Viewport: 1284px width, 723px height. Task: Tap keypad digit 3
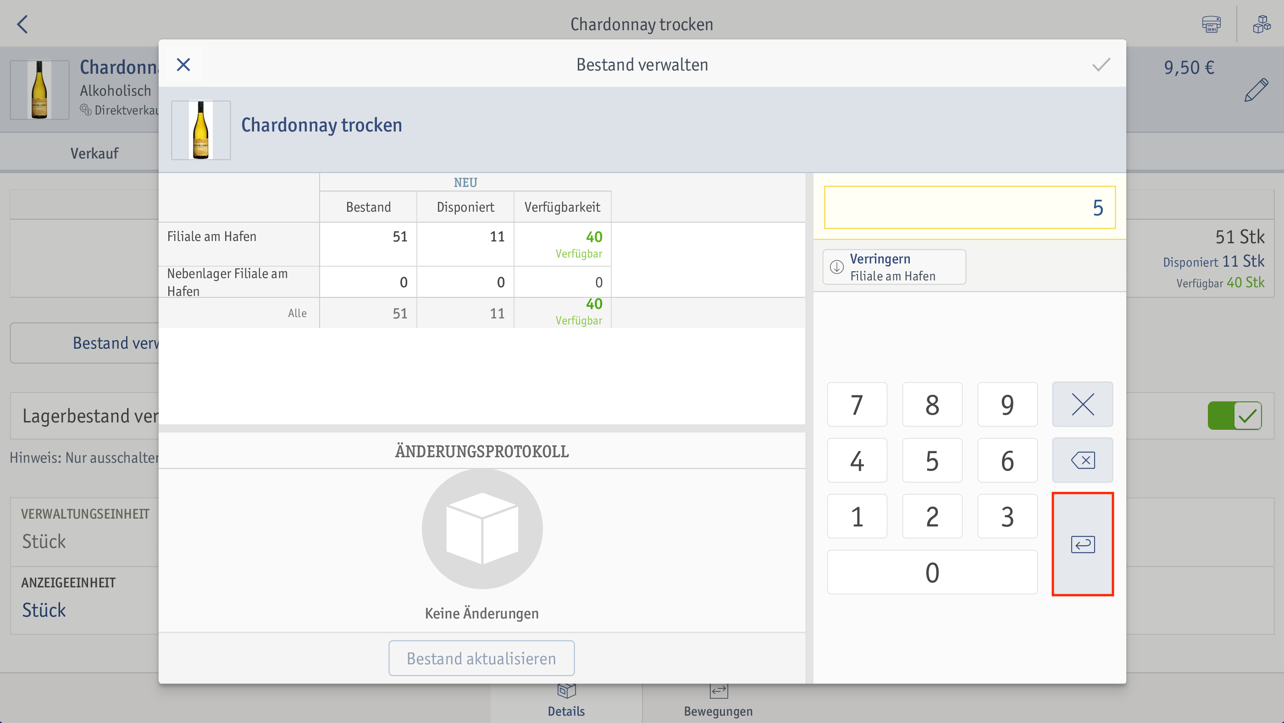pos(1007,516)
